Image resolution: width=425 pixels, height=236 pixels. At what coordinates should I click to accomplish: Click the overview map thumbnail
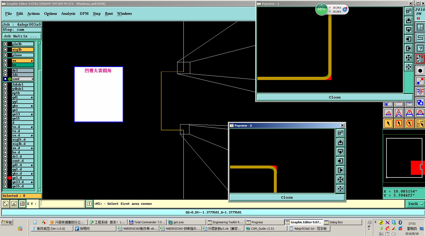[x=404, y=158]
